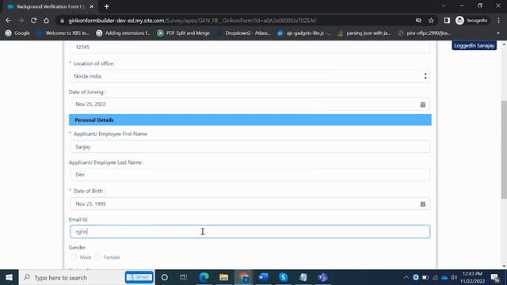Open Microsoft Edge from the taskbar

(204, 277)
